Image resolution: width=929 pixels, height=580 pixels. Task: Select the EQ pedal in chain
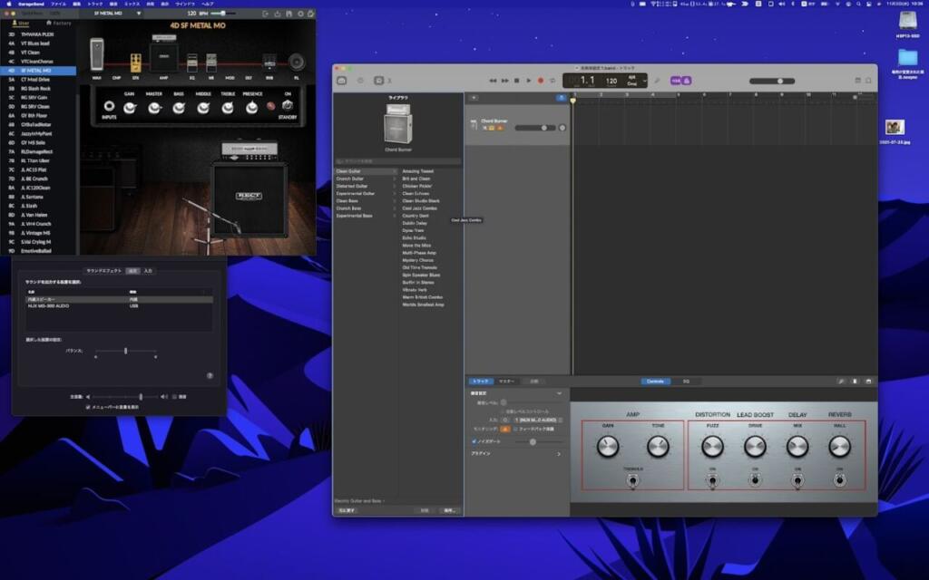click(x=192, y=63)
